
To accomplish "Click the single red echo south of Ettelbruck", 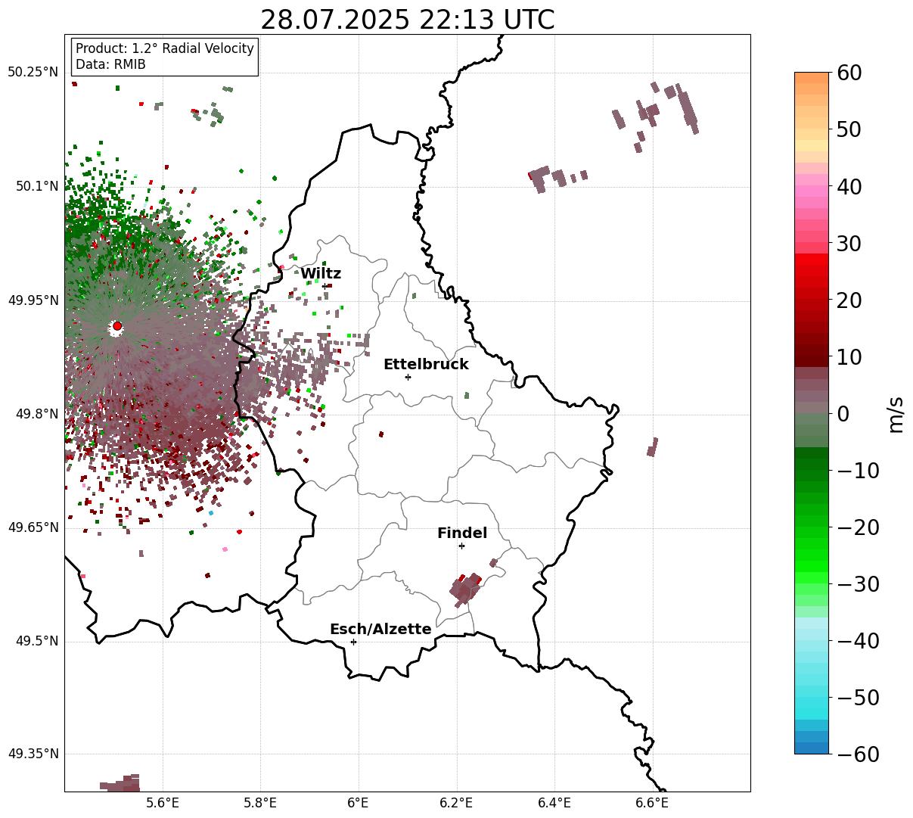I will 380,434.
